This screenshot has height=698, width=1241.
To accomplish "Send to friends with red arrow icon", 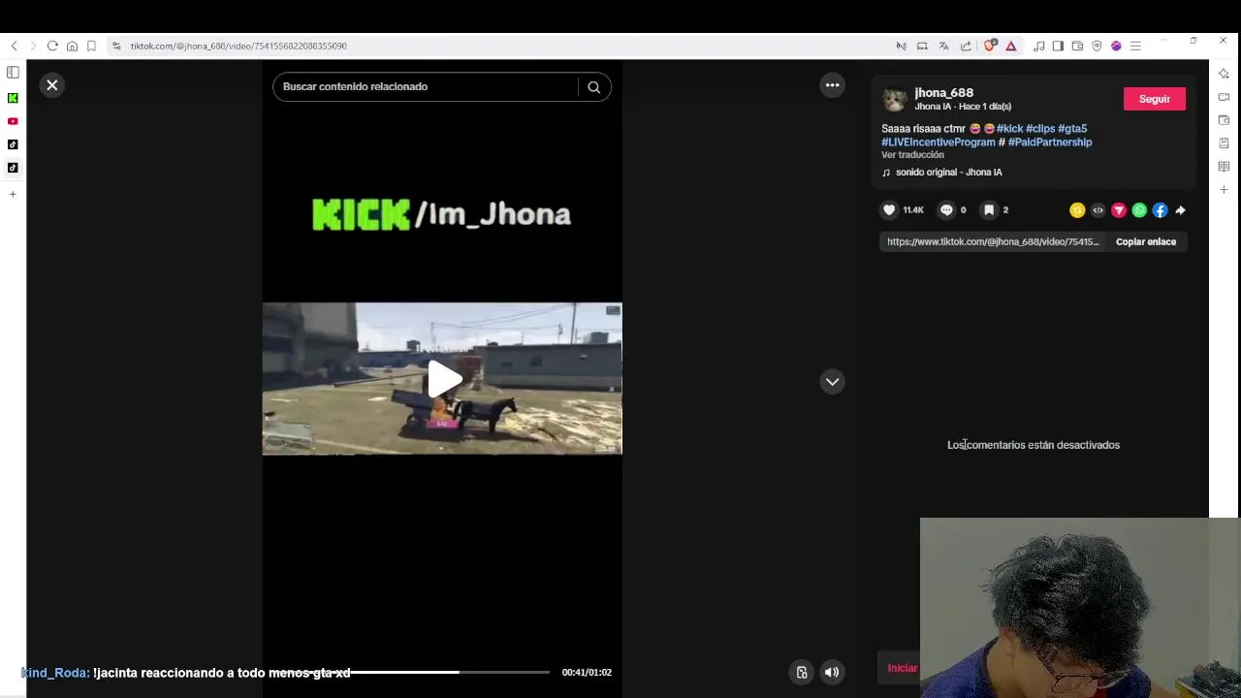I will pos(1119,210).
